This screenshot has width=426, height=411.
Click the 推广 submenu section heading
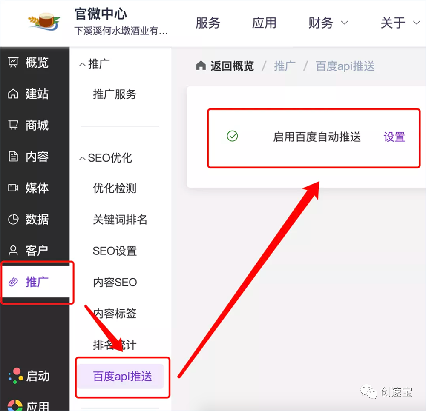[x=99, y=64]
